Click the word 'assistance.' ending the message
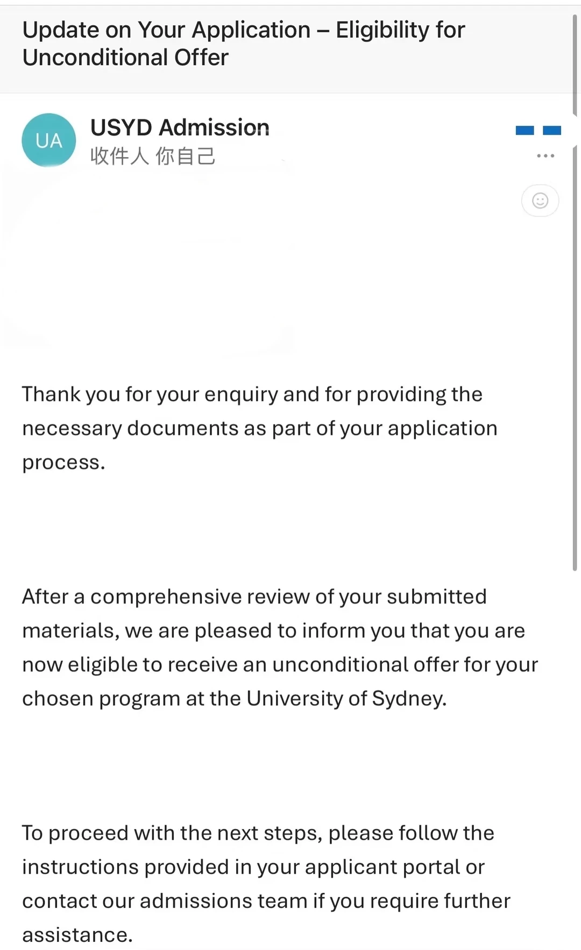The height and width of the screenshot is (950, 581). click(77, 935)
